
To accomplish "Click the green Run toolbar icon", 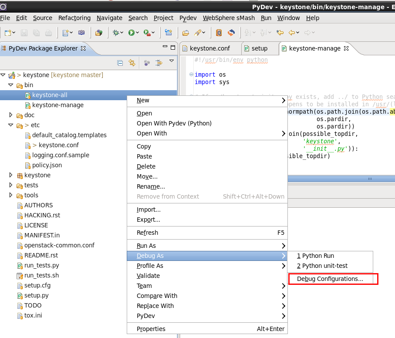I will 132,33.
